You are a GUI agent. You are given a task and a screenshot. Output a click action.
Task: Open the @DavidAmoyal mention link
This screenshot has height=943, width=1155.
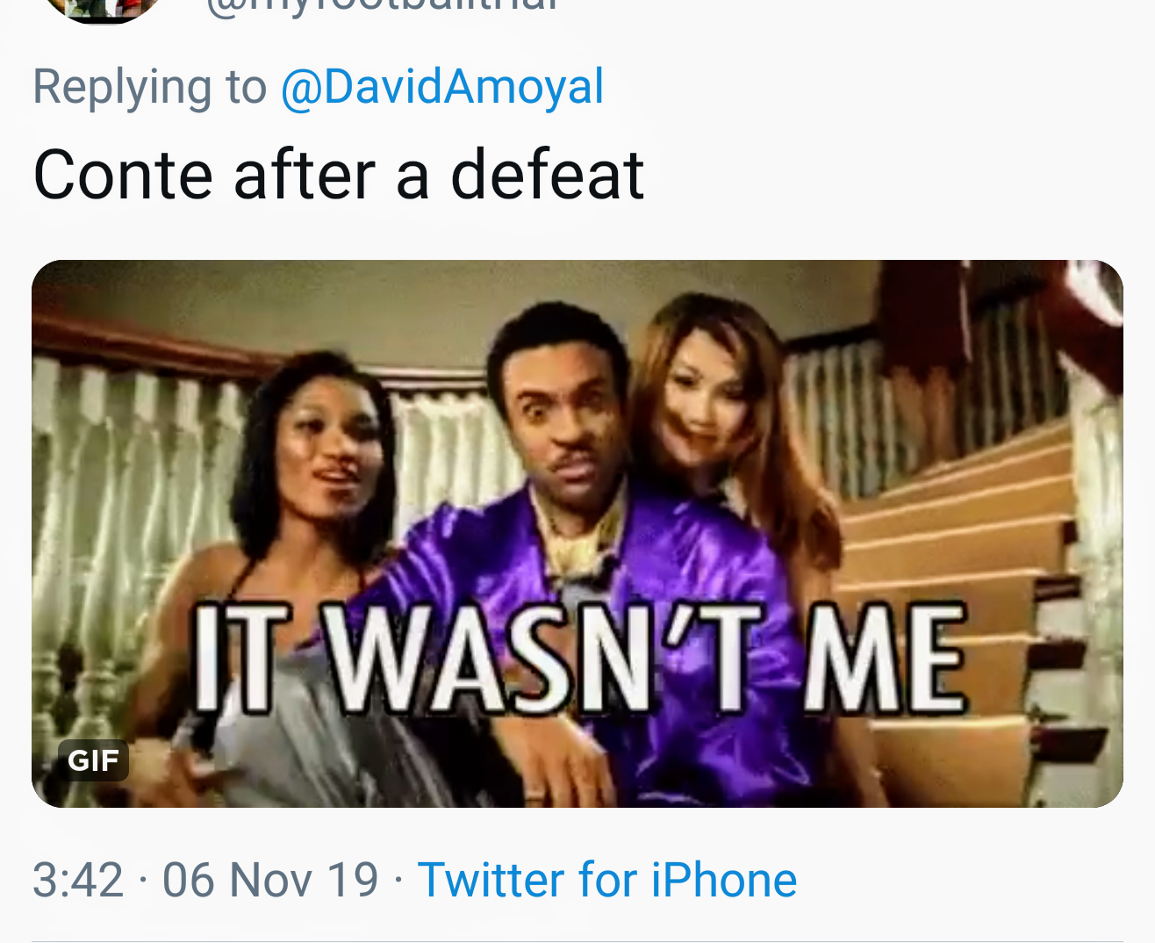(441, 87)
